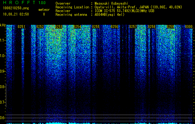
Task: Click the meteor label
Action: [x=44, y=10]
